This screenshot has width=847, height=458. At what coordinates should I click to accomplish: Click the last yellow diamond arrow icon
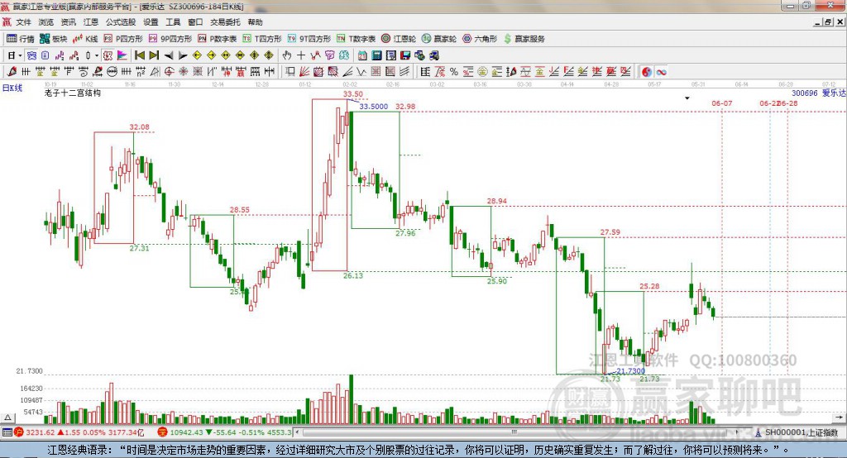(x=269, y=55)
